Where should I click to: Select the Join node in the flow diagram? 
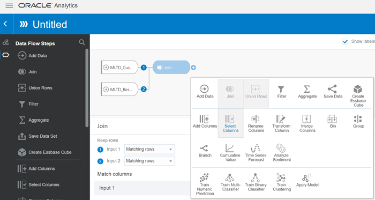(x=171, y=68)
